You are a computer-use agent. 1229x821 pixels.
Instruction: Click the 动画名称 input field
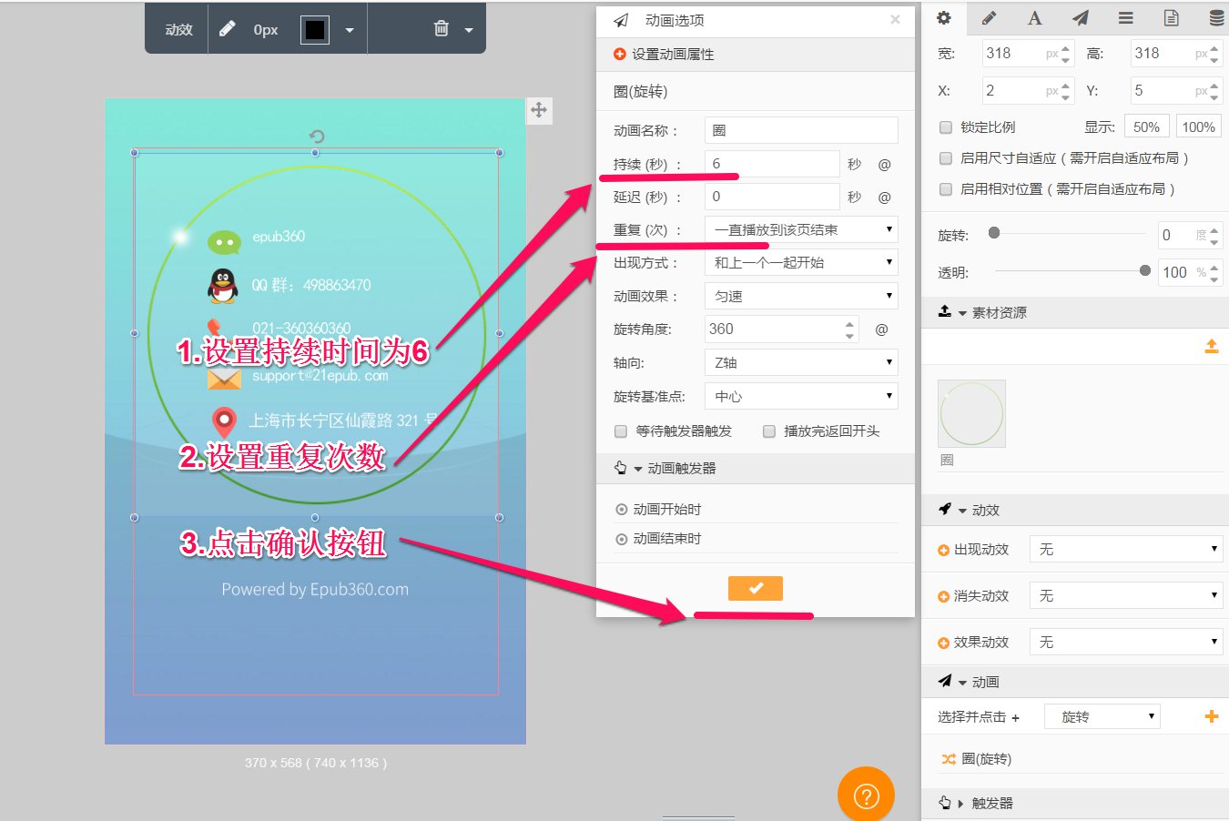(801, 130)
